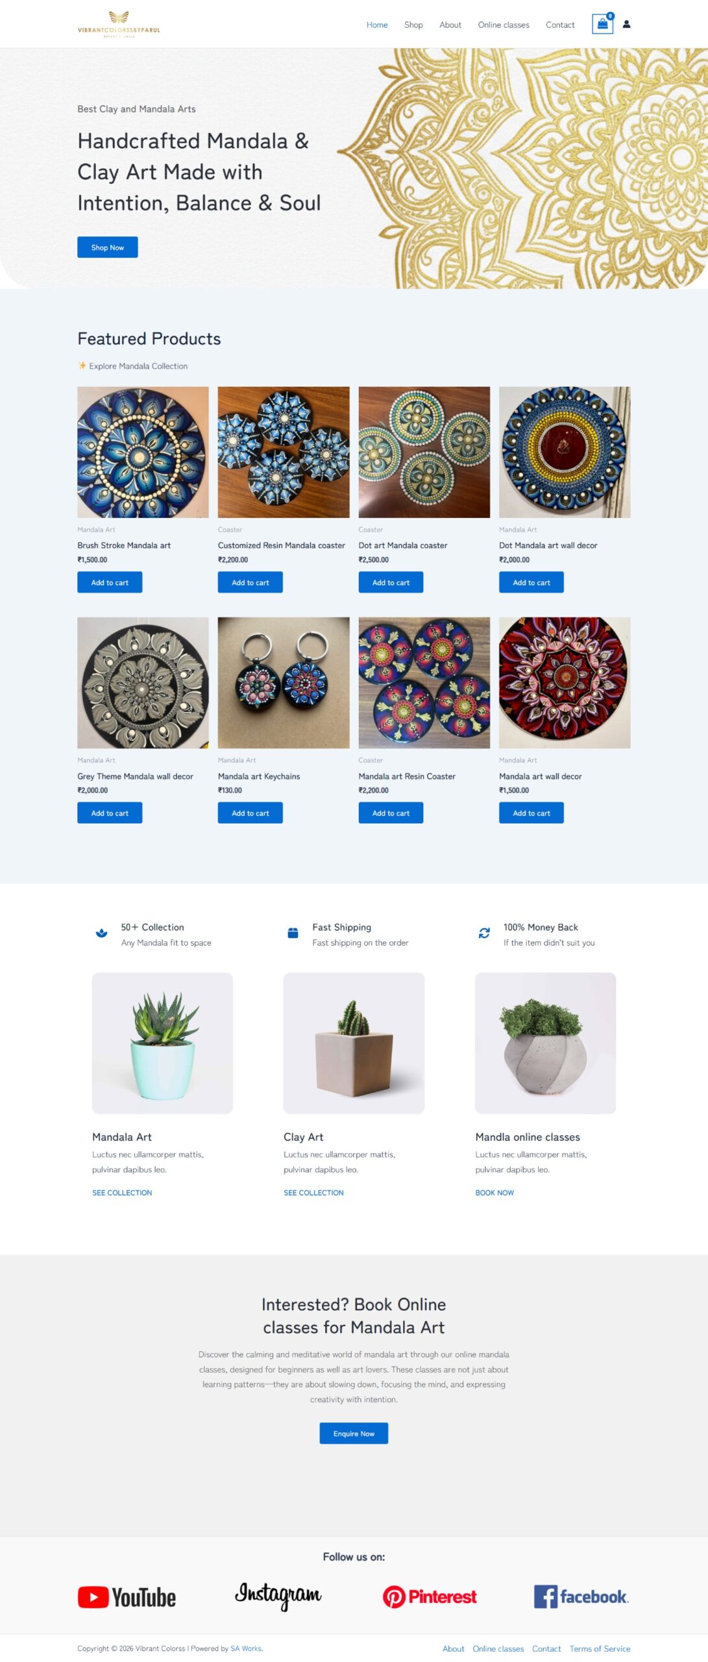The height and width of the screenshot is (1662, 708).
Task: Open the shopping cart icon
Action: (x=602, y=24)
